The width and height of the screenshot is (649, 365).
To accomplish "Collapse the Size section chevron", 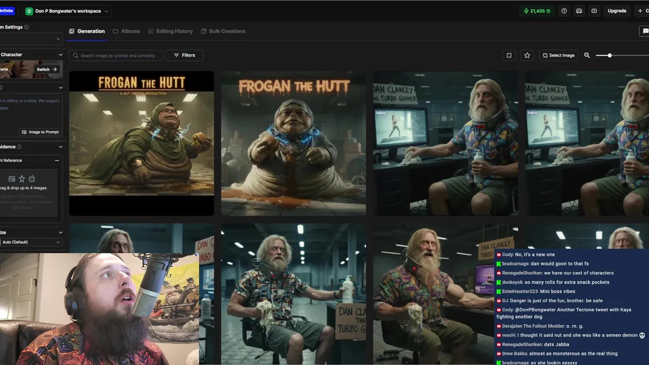I will point(60,232).
